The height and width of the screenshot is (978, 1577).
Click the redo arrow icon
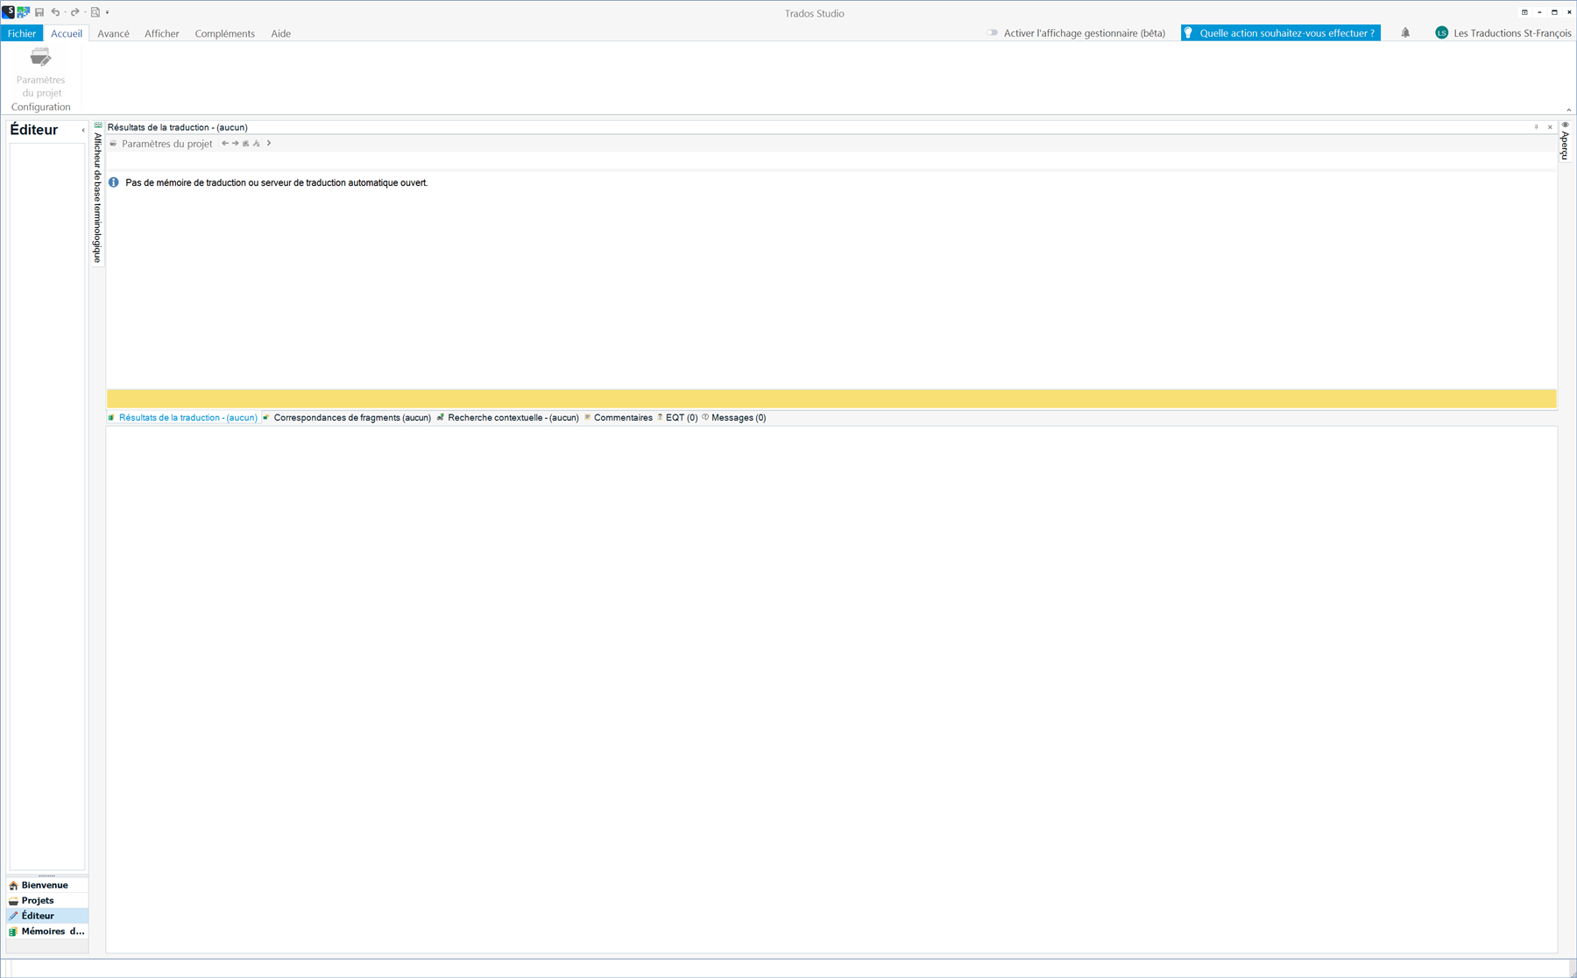click(x=74, y=12)
